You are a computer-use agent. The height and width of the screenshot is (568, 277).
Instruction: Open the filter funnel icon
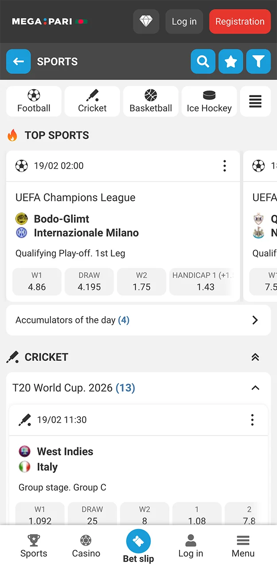(258, 62)
